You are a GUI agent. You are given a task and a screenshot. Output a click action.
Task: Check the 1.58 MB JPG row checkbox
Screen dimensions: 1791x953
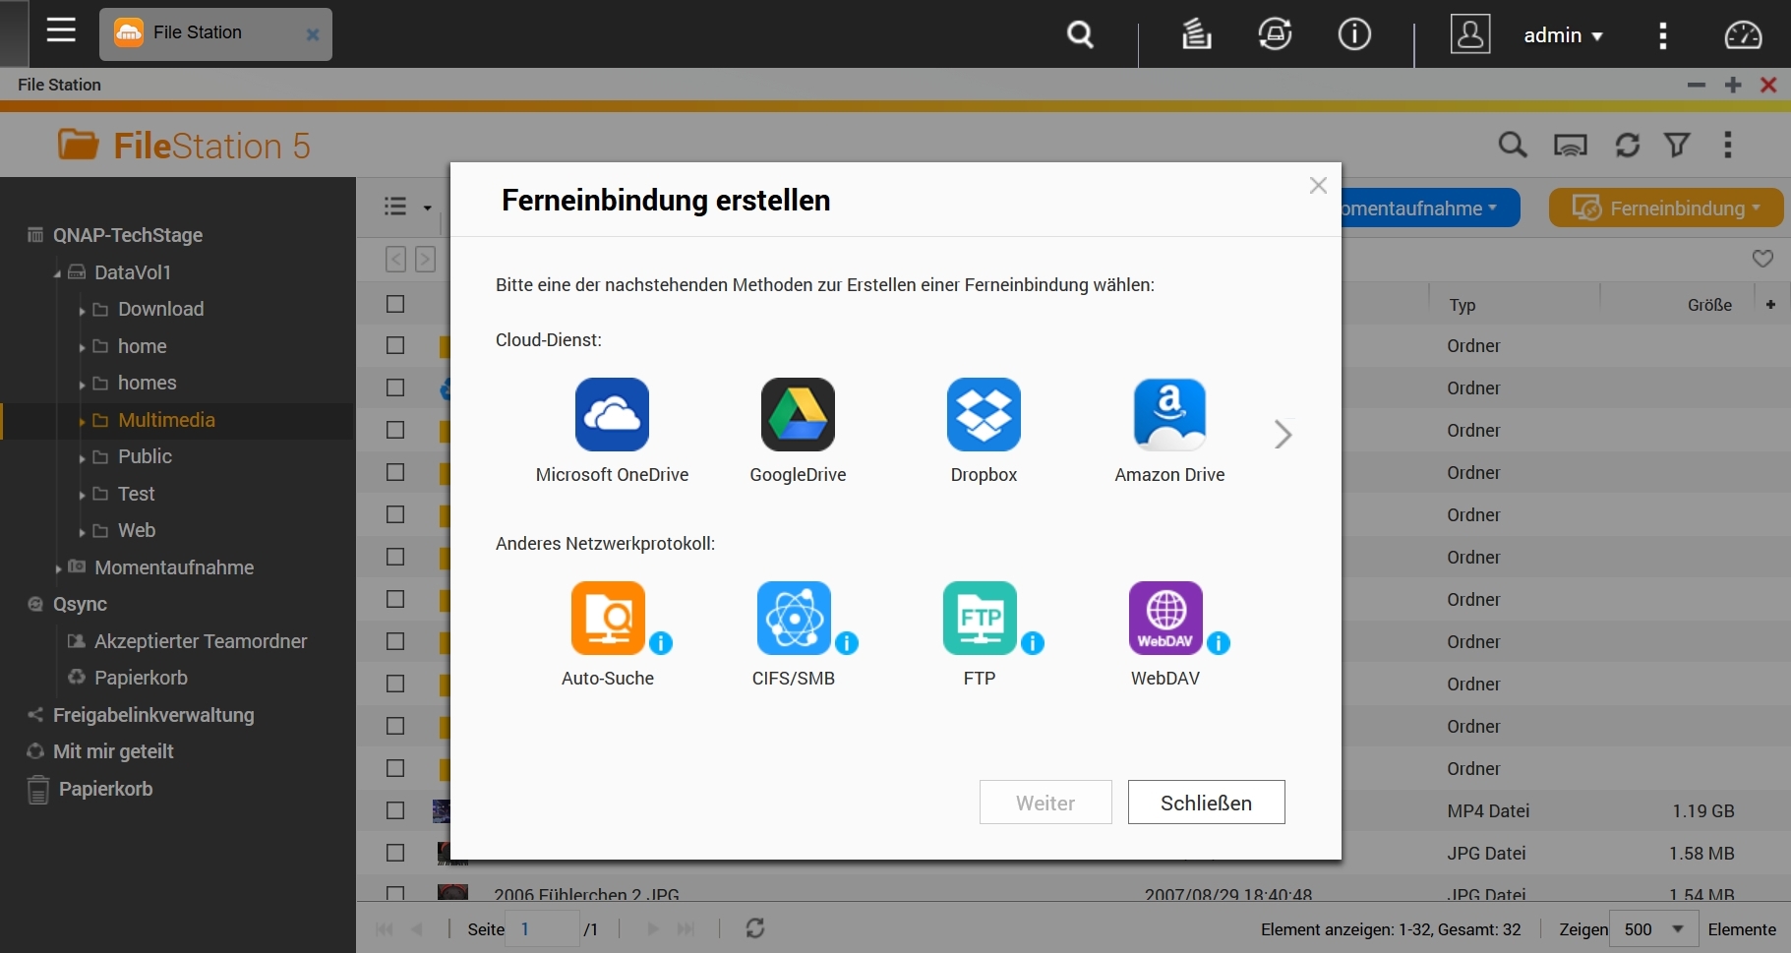[x=395, y=853]
